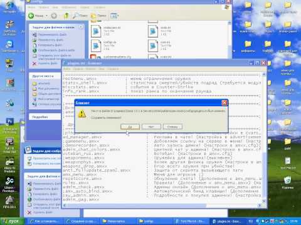Open the top-right folder on the desktop
This screenshot has height=225, width=301.
tap(288, 8)
